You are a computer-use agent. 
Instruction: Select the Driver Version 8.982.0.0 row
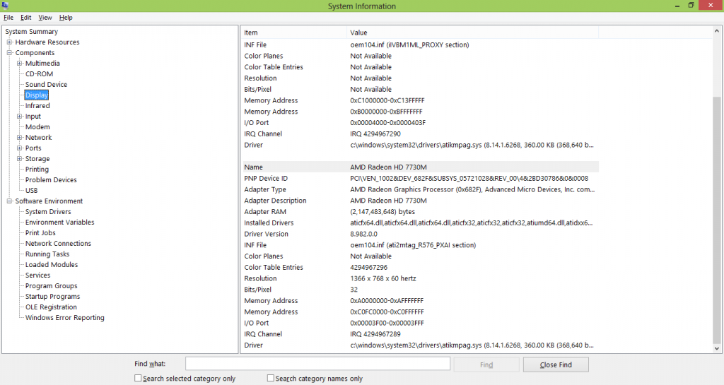click(x=420, y=234)
